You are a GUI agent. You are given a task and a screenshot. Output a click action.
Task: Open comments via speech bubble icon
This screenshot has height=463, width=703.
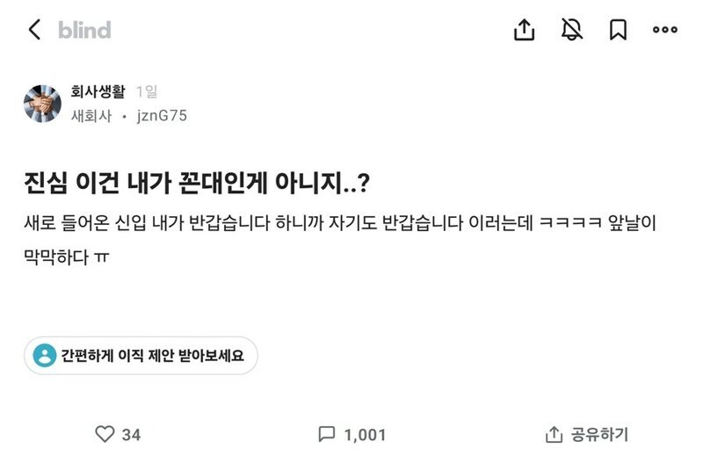point(327,434)
